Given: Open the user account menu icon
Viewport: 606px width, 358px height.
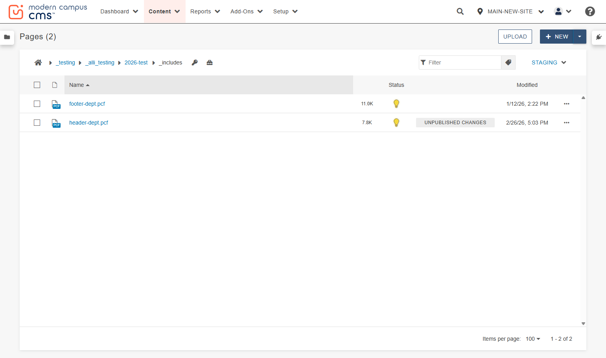Looking at the screenshot, I should click(x=563, y=11).
